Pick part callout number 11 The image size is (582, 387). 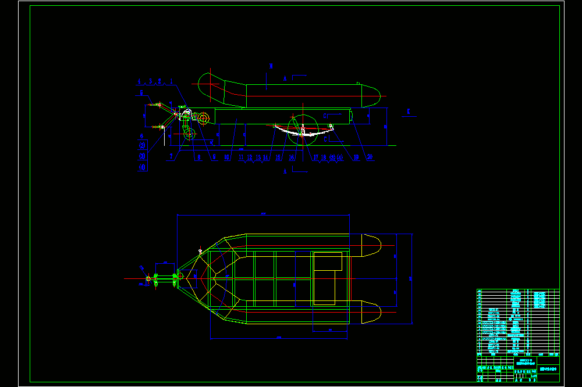coord(242,157)
